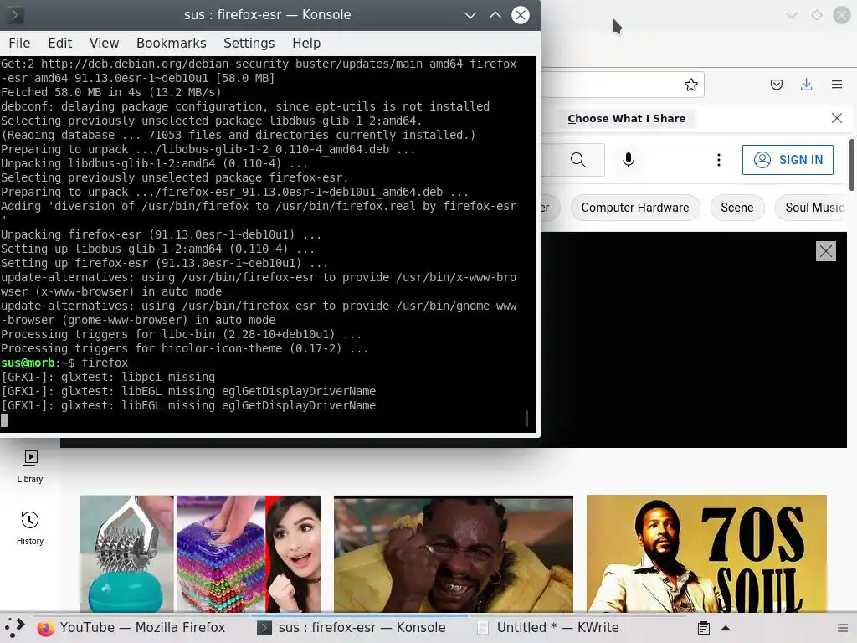The image size is (857, 643).
Task: Open the KDE application launcher
Action: 15,628
